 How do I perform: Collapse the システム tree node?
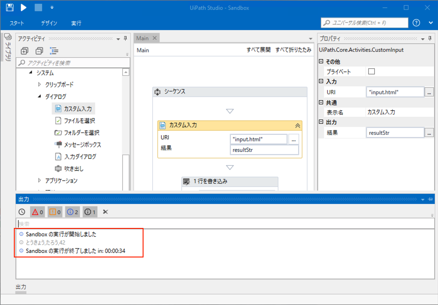point(31,72)
